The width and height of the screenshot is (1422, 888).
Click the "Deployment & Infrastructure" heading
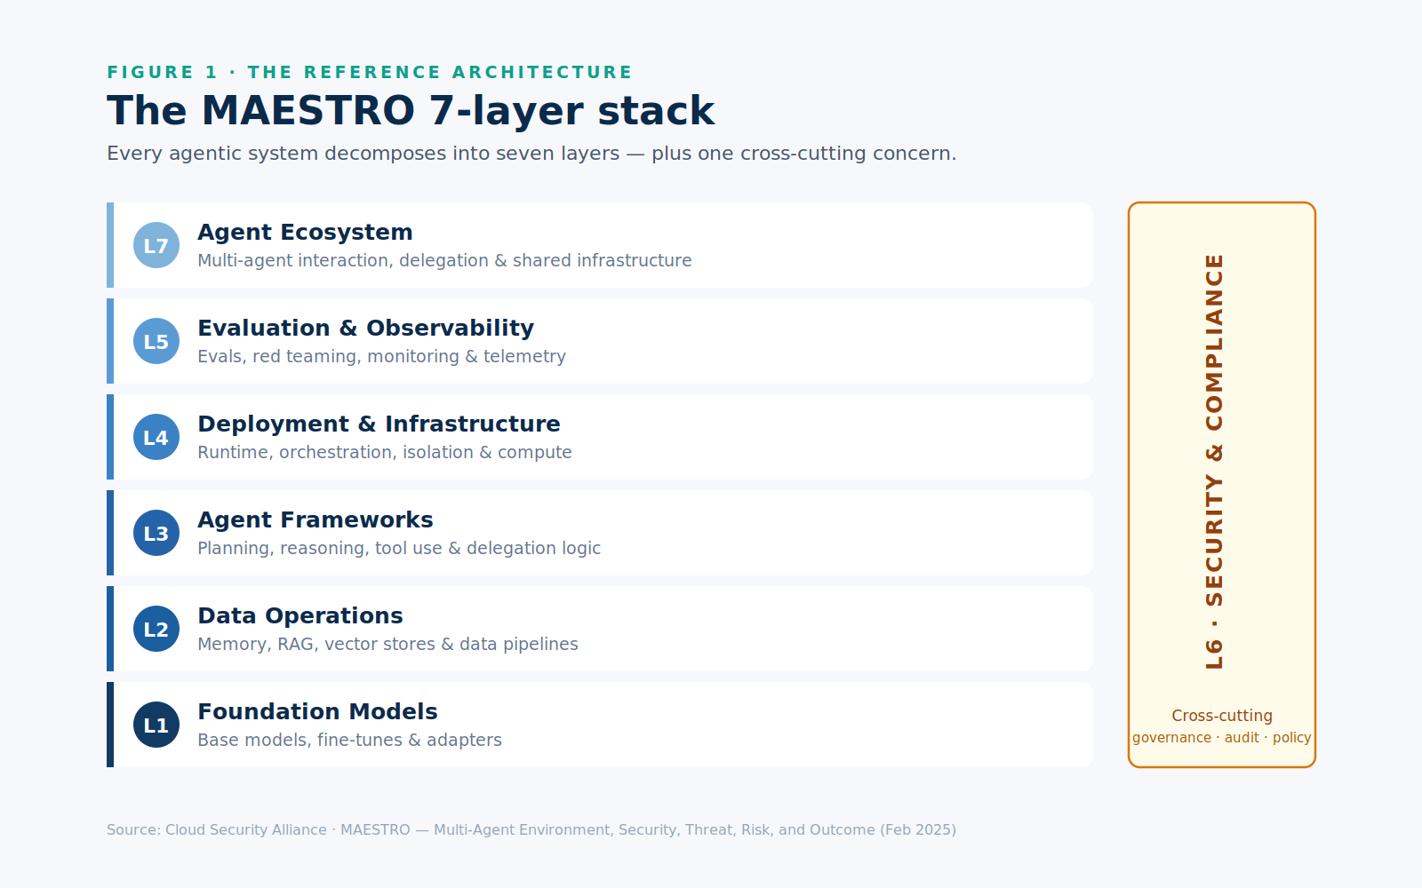pyautogui.click(x=379, y=424)
